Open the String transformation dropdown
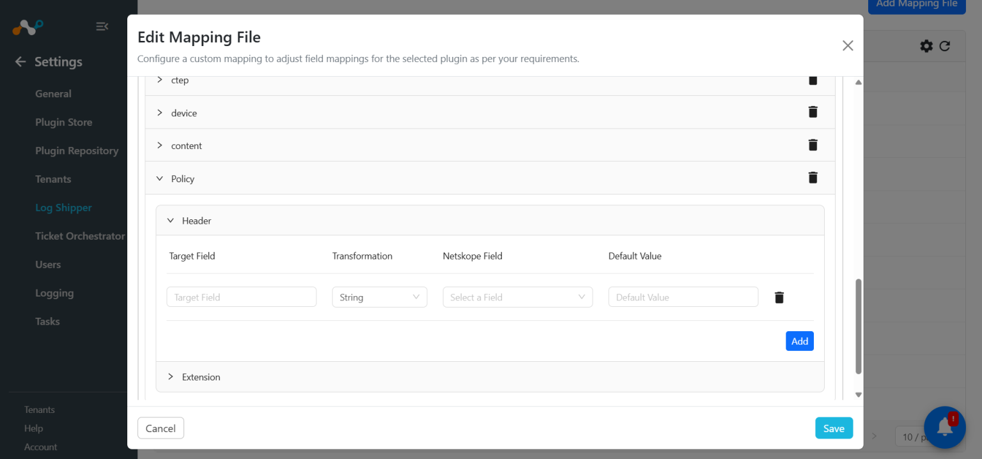The height and width of the screenshot is (459, 982). pos(379,297)
